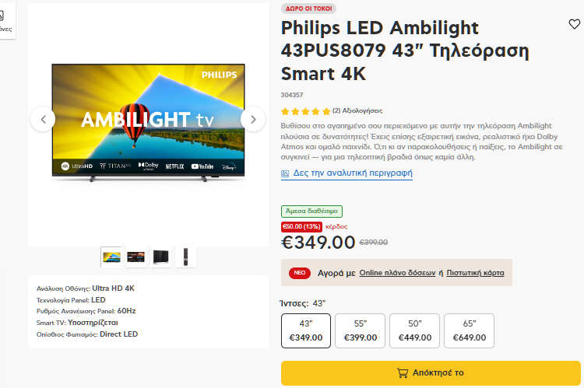The width and height of the screenshot is (584, 388).
Task: Go to previous product image arrow
Action: (x=43, y=120)
